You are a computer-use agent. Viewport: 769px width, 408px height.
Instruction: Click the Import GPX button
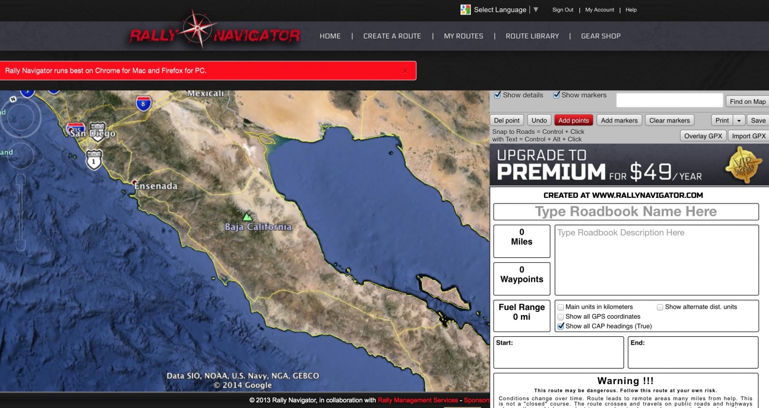[748, 136]
